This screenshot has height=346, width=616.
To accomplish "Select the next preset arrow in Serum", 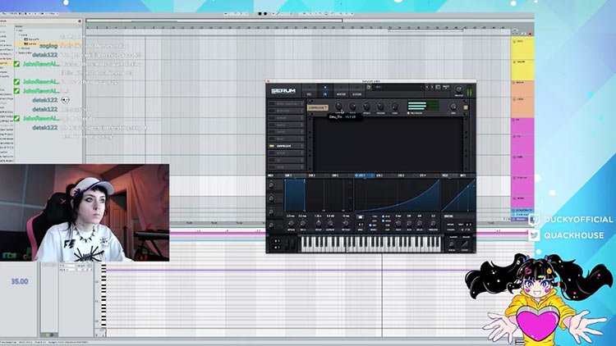I will click(x=432, y=87).
